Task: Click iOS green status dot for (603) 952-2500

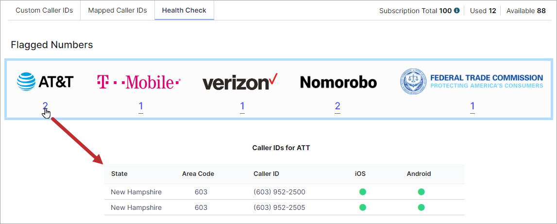Action: [x=363, y=192]
